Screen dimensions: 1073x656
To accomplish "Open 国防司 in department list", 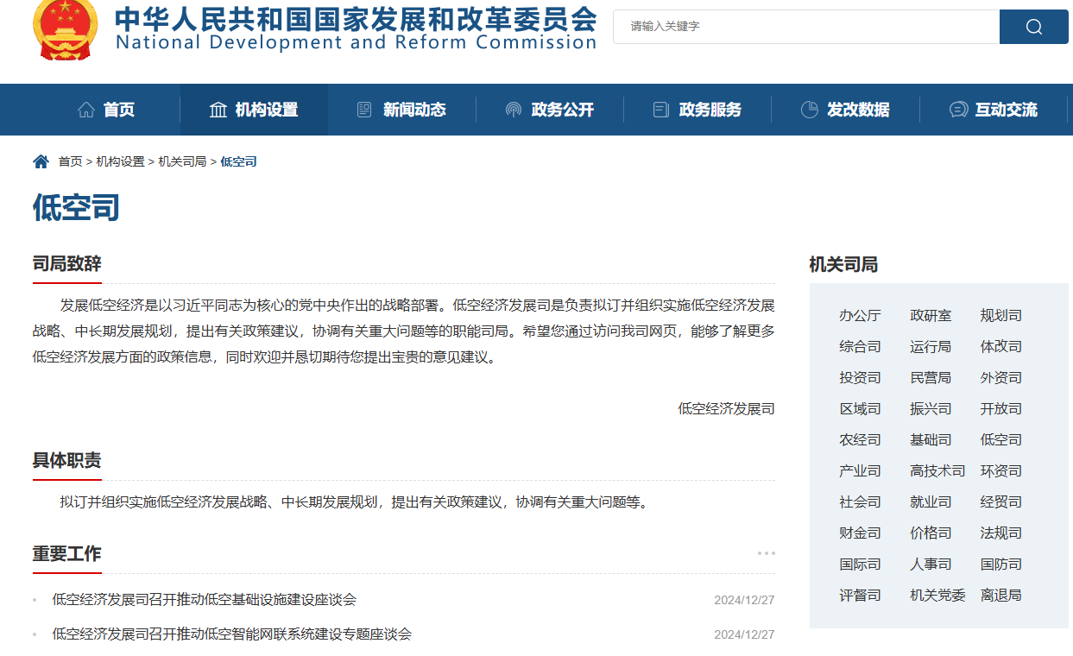I will pos(1000,564).
